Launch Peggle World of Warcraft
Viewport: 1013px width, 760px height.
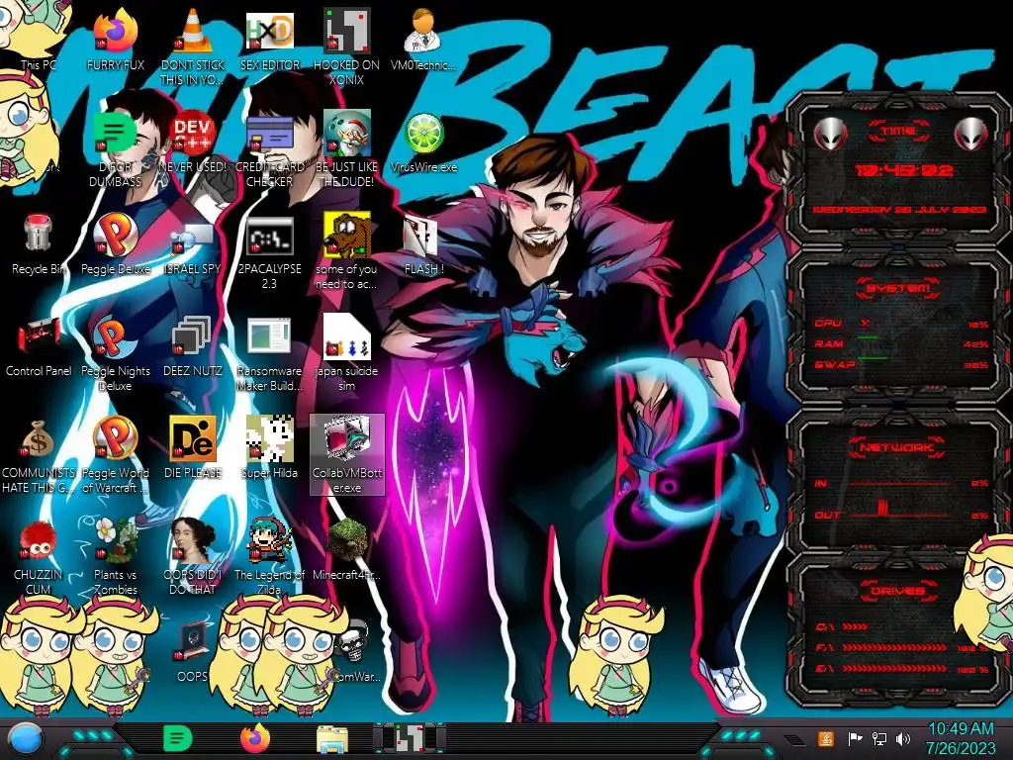(115, 455)
